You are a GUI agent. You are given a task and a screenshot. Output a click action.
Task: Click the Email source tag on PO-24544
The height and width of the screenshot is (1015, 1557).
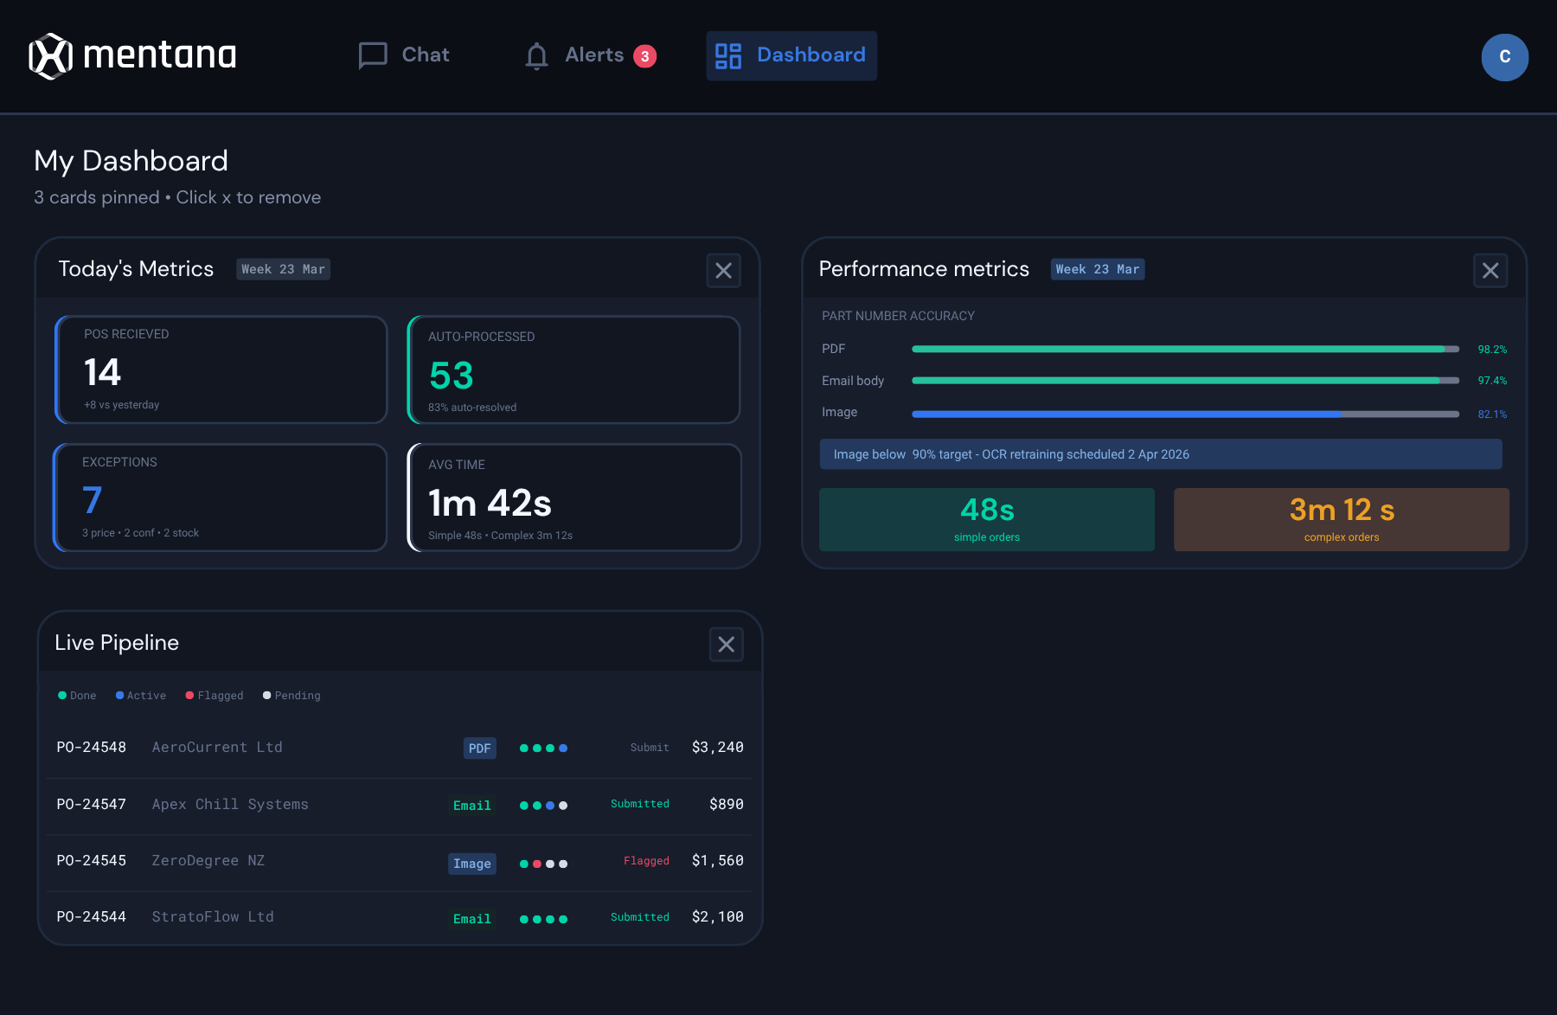472,919
